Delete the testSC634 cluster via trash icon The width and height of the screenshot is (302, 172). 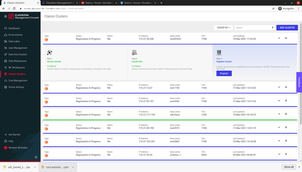coord(286,38)
